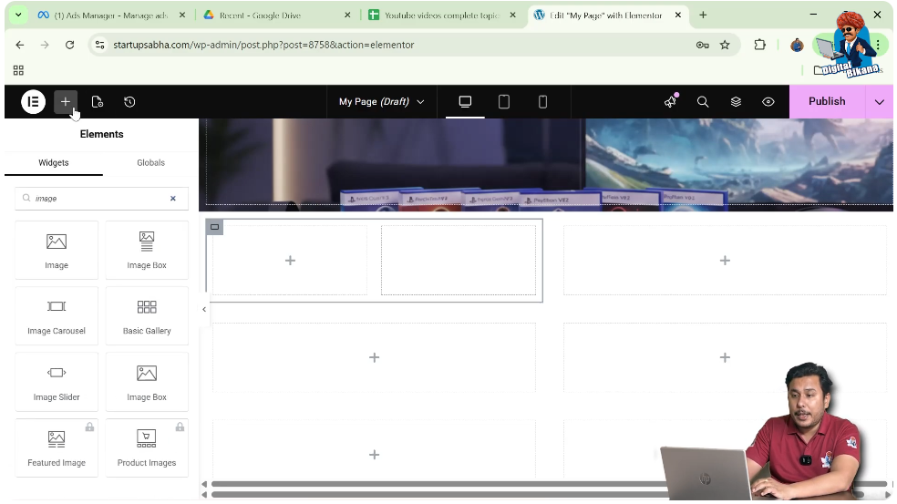Select the Image widget

[x=57, y=250]
